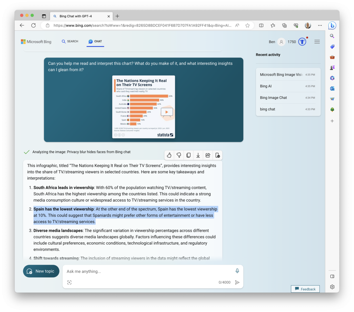Open the Games icon in the Edge sidebar
The width and height of the screenshot is (354, 312).
pyautogui.click(x=332, y=67)
